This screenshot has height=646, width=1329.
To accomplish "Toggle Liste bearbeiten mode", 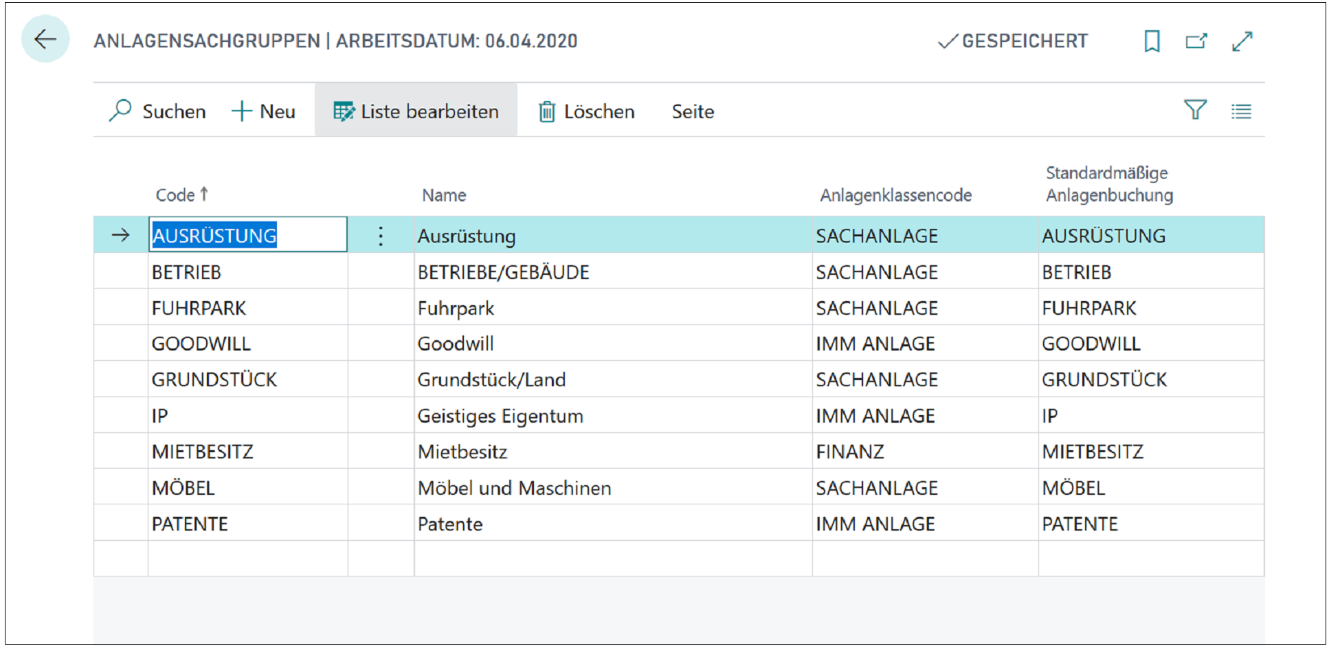I will tap(416, 111).
